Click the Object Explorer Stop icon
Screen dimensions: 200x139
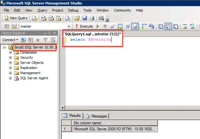point(38,40)
